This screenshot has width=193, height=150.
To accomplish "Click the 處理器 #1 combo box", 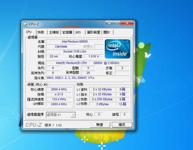I will tap(61, 115).
